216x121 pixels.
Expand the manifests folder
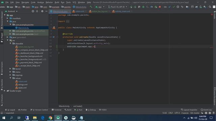[x=7, y=18]
